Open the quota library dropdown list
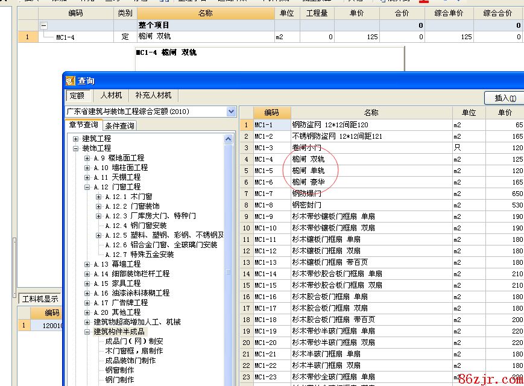The height and width of the screenshot is (386, 524). [x=231, y=112]
